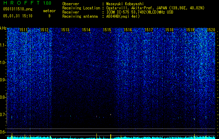Click the 1518 time axis label
Viewport: 219px width, 139px height.
tap(170, 30)
